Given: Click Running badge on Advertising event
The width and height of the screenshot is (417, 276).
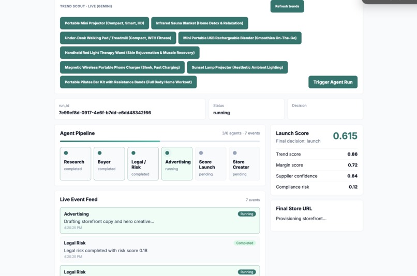Looking at the screenshot, I should (247, 214).
